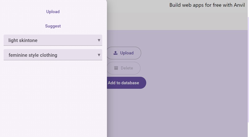Click the outlined Upload button label

click(127, 53)
